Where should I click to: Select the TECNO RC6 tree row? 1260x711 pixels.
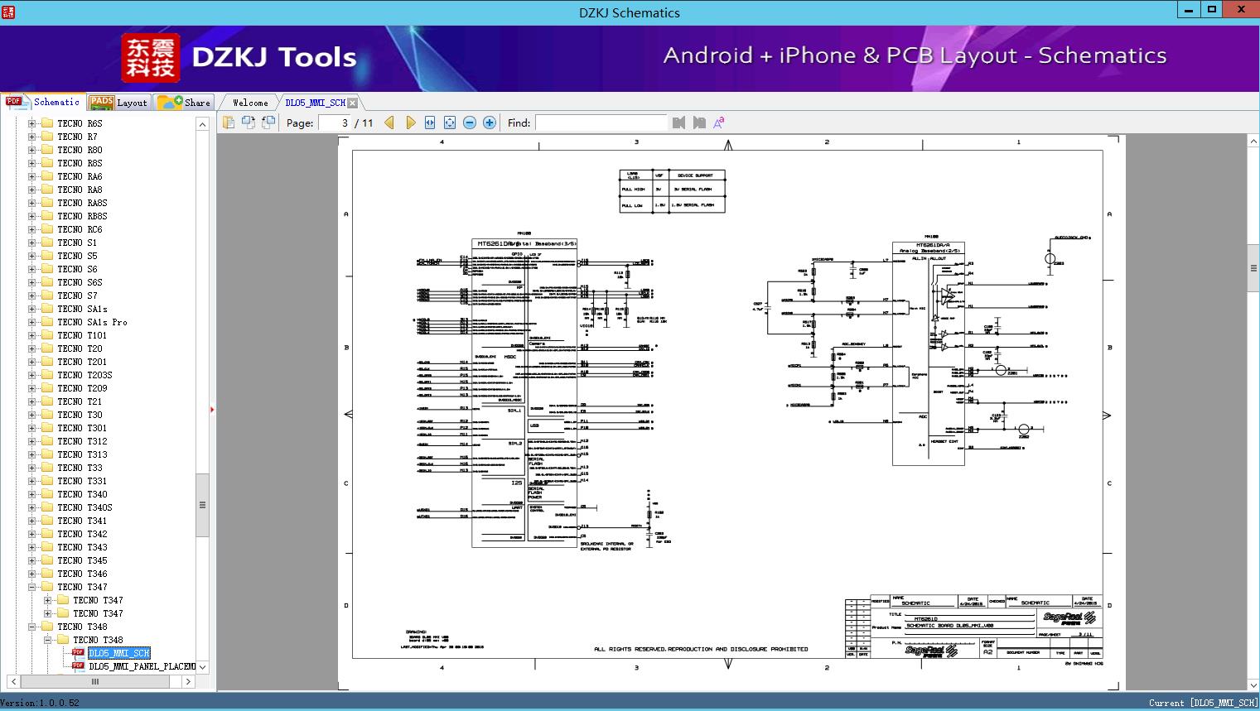point(80,229)
